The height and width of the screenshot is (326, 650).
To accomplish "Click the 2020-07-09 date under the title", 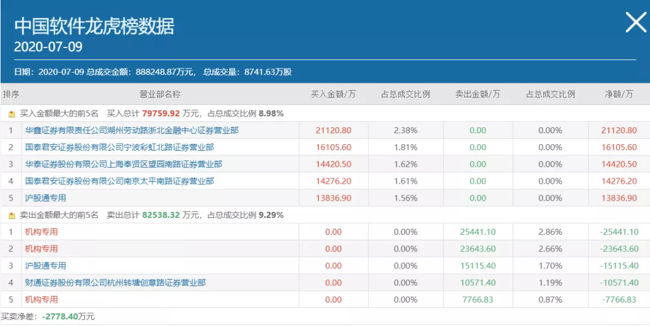I will pos(48,47).
